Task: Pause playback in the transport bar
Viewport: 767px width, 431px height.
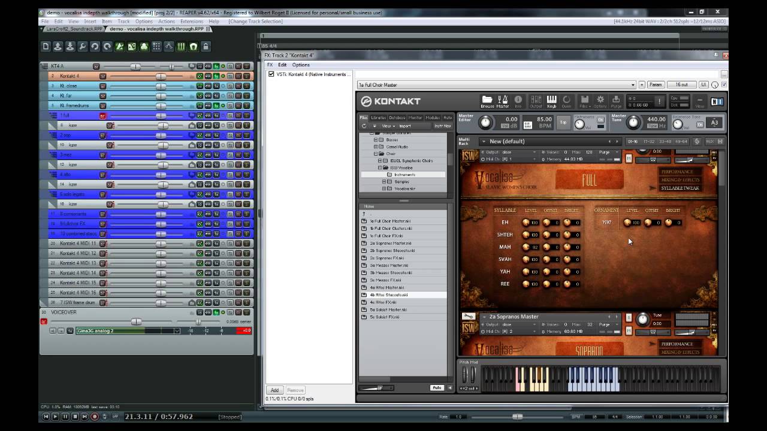Action: click(x=65, y=417)
